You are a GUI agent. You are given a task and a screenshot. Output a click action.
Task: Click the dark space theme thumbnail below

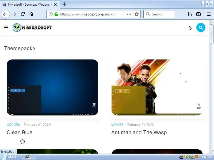[157, 151]
